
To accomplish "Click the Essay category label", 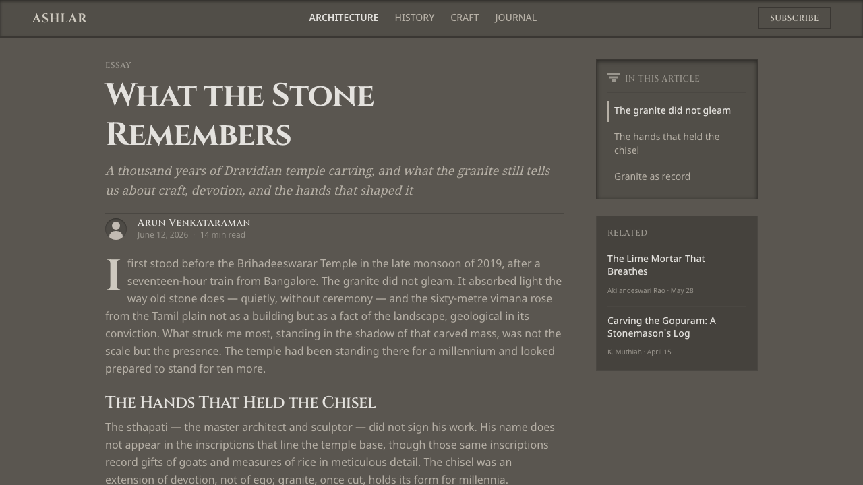I will point(118,65).
